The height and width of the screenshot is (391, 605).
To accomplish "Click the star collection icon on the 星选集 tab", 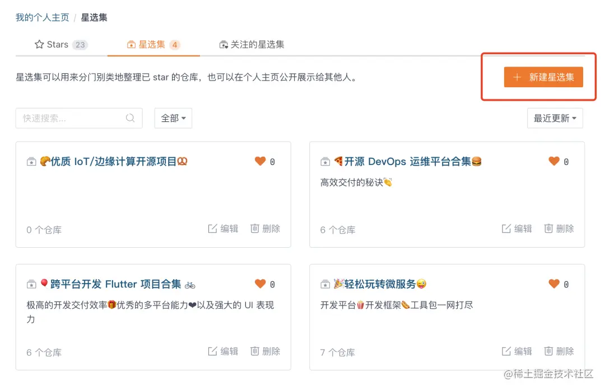I will (x=132, y=44).
